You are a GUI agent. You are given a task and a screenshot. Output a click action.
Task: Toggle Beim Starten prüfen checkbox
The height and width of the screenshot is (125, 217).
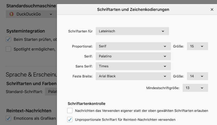[x=9, y=39]
